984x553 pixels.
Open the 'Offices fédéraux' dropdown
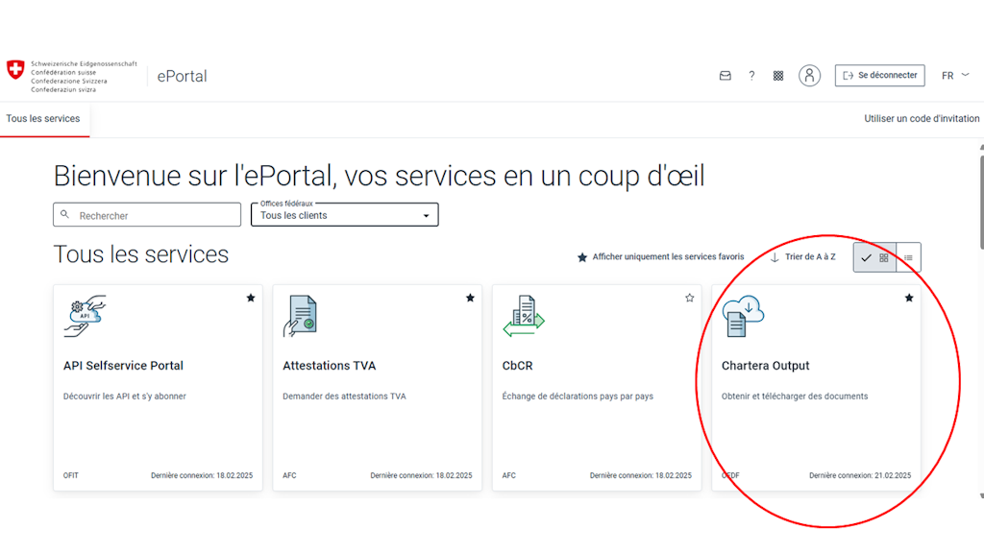[x=425, y=214]
